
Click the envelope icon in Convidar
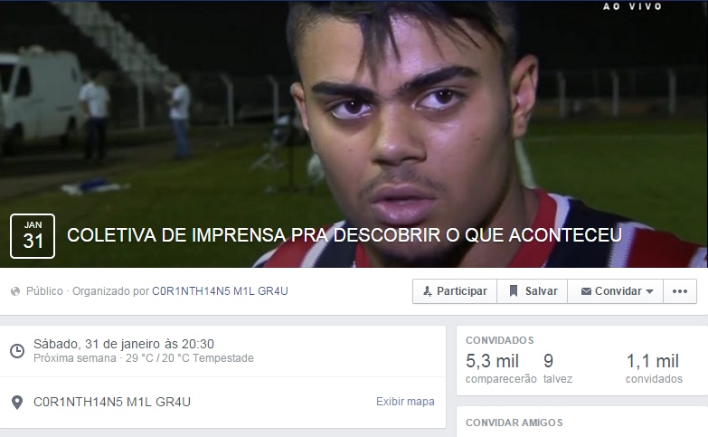coord(586,291)
